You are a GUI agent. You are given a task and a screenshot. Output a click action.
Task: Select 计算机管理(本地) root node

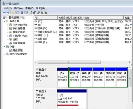pos(16,17)
